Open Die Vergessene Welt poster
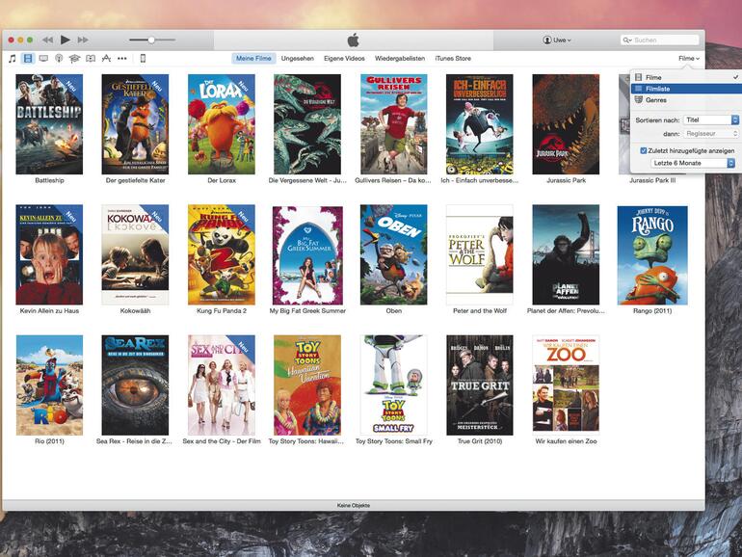 click(x=307, y=124)
